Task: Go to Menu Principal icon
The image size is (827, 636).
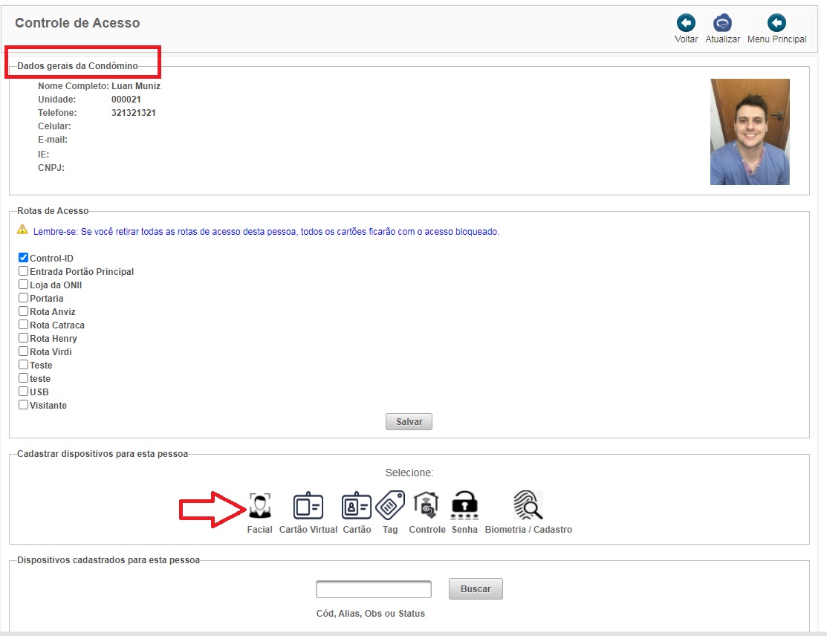Action: click(776, 23)
